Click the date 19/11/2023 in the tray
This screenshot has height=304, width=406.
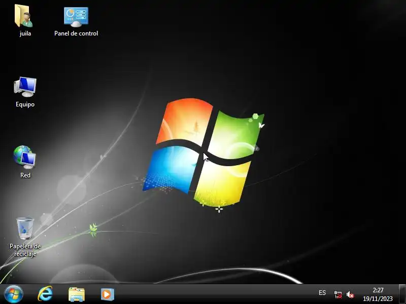point(378,299)
